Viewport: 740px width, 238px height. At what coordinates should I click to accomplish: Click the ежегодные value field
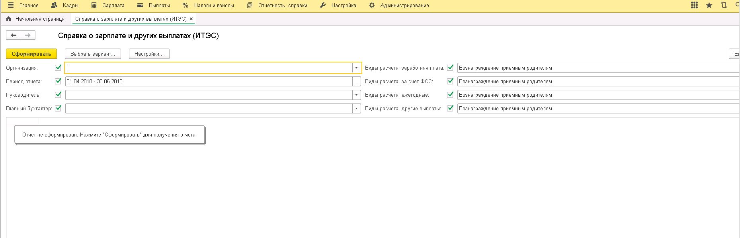tap(598, 95)
